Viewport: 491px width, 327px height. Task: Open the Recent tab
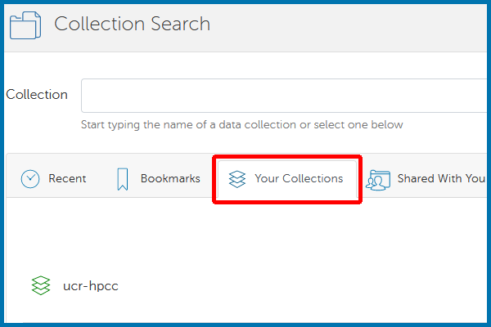67,178
